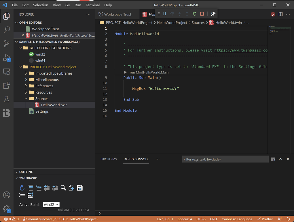Click the save icon in the TWINBASIC panel
The image size is (294, 222).
point(80,188)
